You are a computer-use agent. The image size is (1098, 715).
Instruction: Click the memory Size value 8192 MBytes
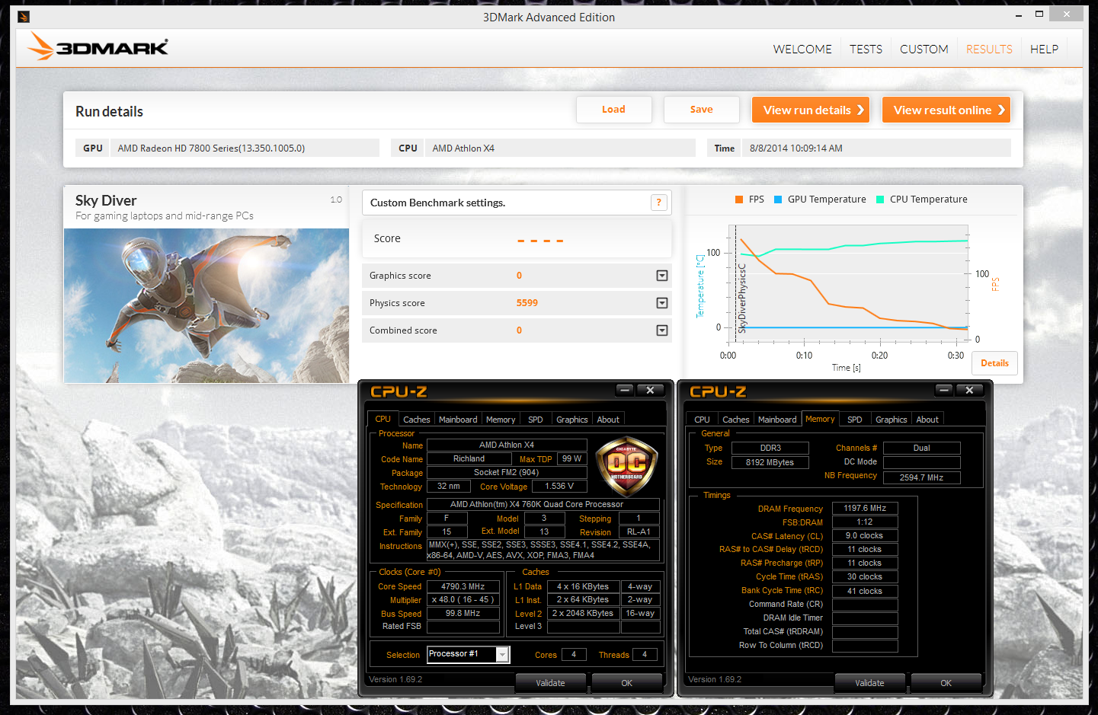770,462
